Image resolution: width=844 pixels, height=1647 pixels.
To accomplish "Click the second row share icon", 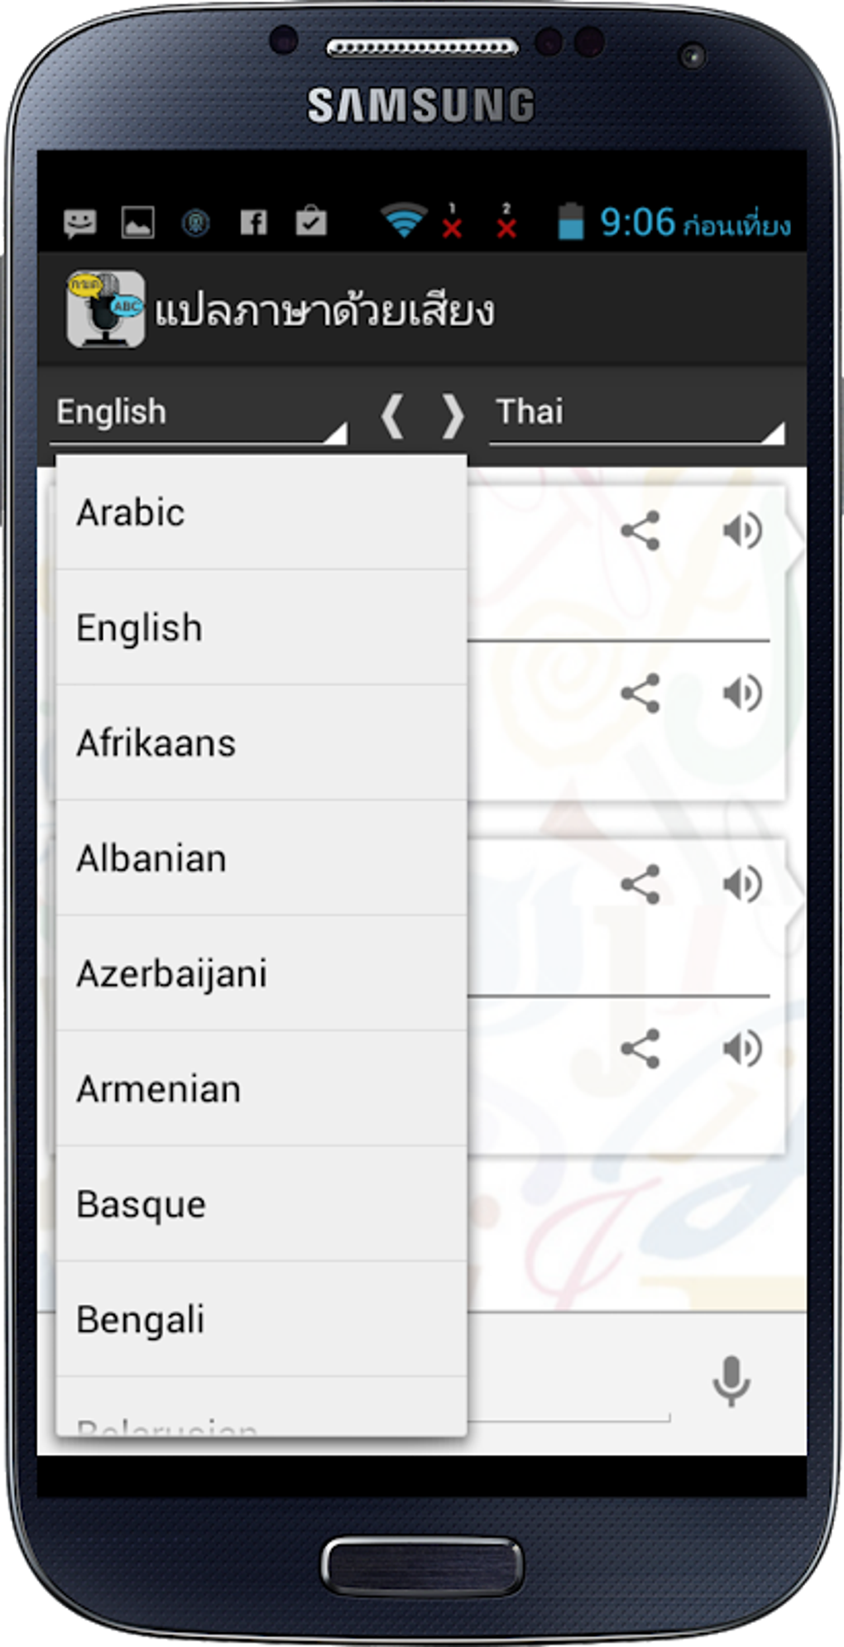I will [640, 693].
